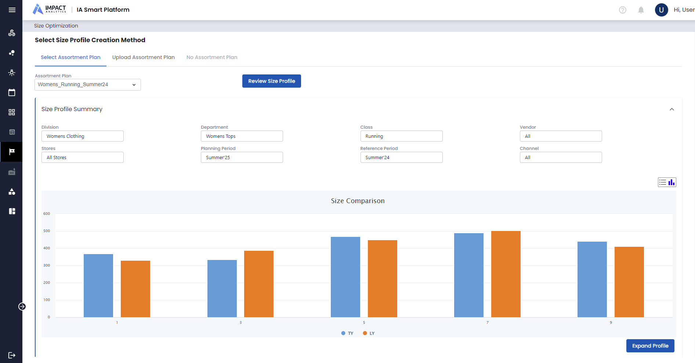Open the hamburger menu in the sidebar

(12, 10)
